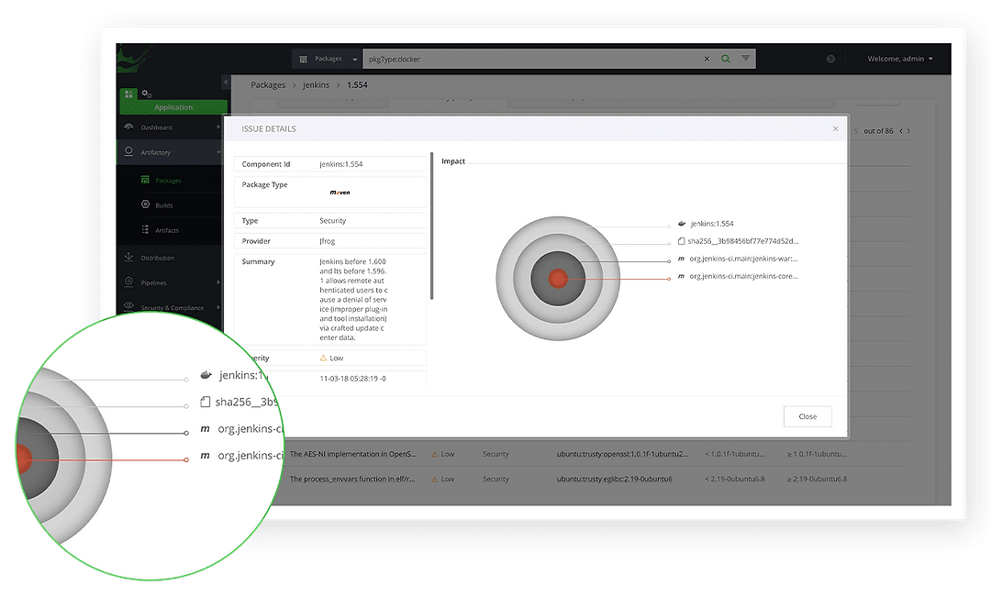Clear the search query with X icon

tap(707, 59)
